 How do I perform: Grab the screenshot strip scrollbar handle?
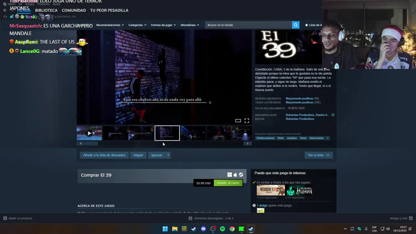pos(91,143)
